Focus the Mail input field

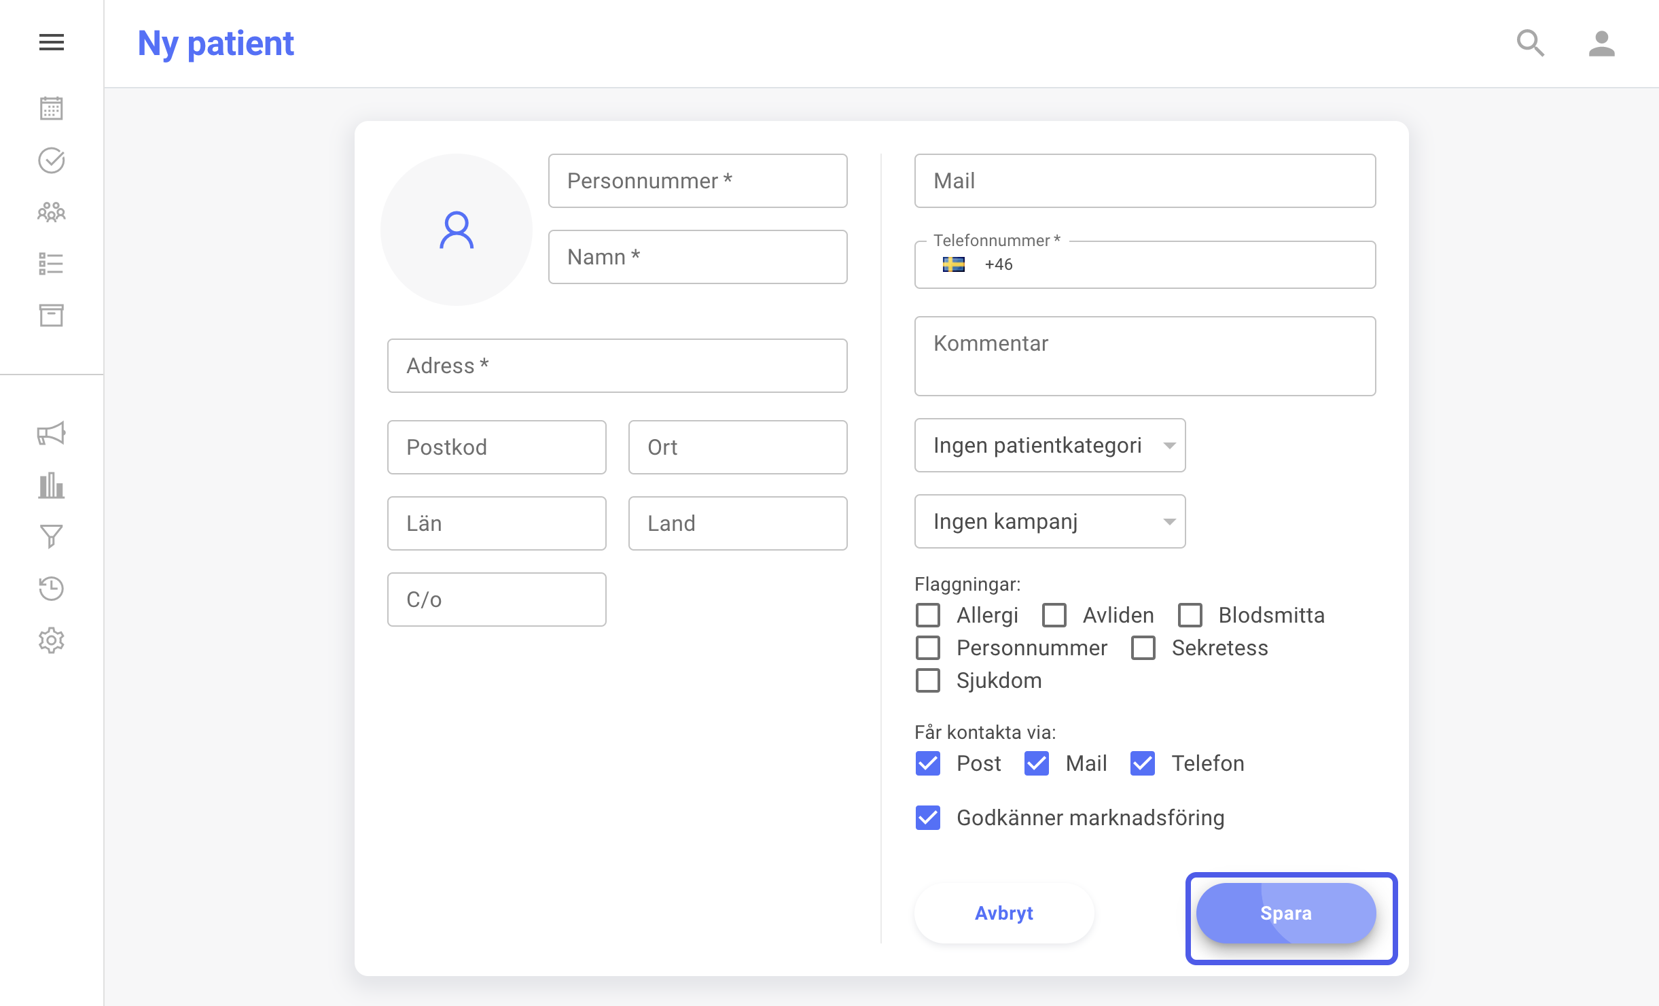point(1145,181)
